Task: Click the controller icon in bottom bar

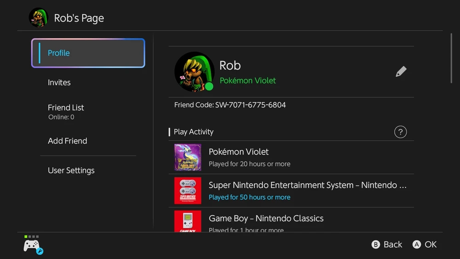Action: (33, 247)
